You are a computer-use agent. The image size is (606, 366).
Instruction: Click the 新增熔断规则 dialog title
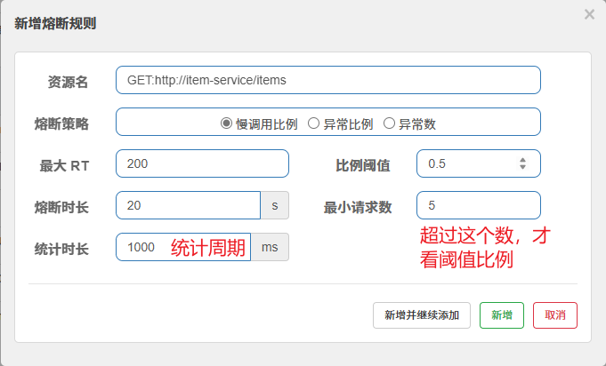click(x=55, y=23)
